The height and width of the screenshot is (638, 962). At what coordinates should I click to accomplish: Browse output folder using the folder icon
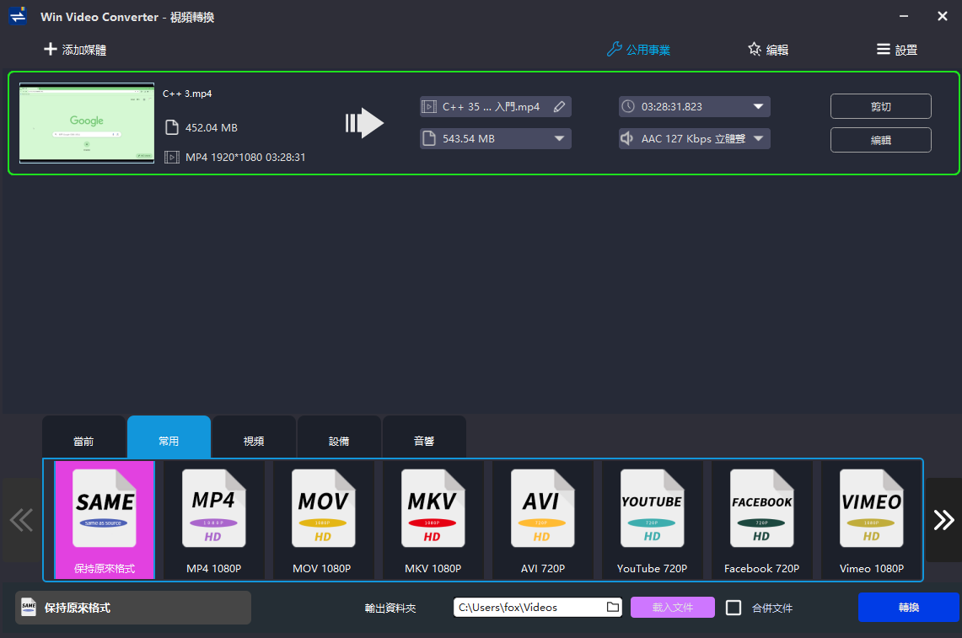tap(613, 607)
